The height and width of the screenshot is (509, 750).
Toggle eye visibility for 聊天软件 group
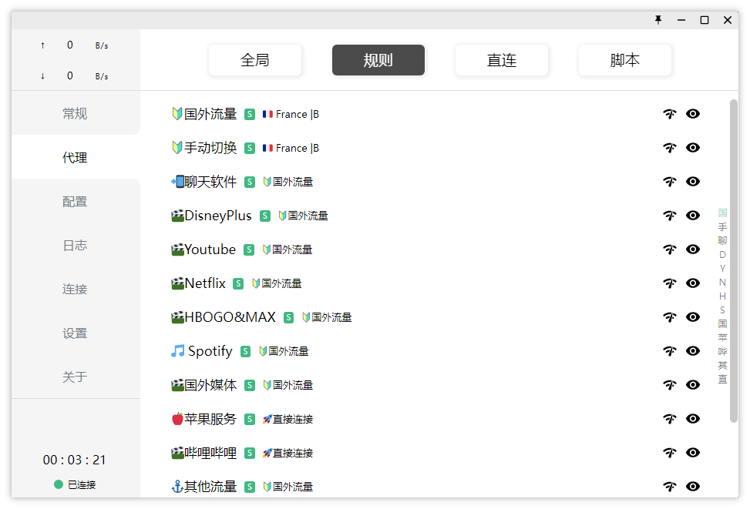[693, 182]
